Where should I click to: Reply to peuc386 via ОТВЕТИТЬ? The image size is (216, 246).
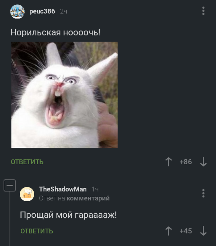[27, 162]
